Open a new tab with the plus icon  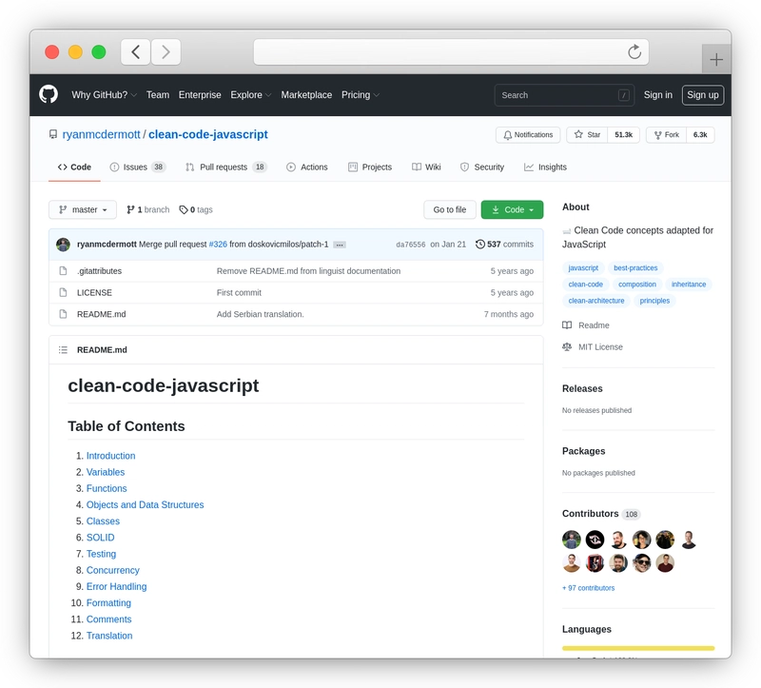click(x=716, y=59)
